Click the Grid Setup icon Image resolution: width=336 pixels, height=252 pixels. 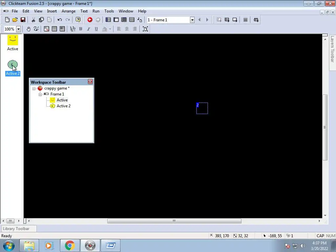point(46,29)
